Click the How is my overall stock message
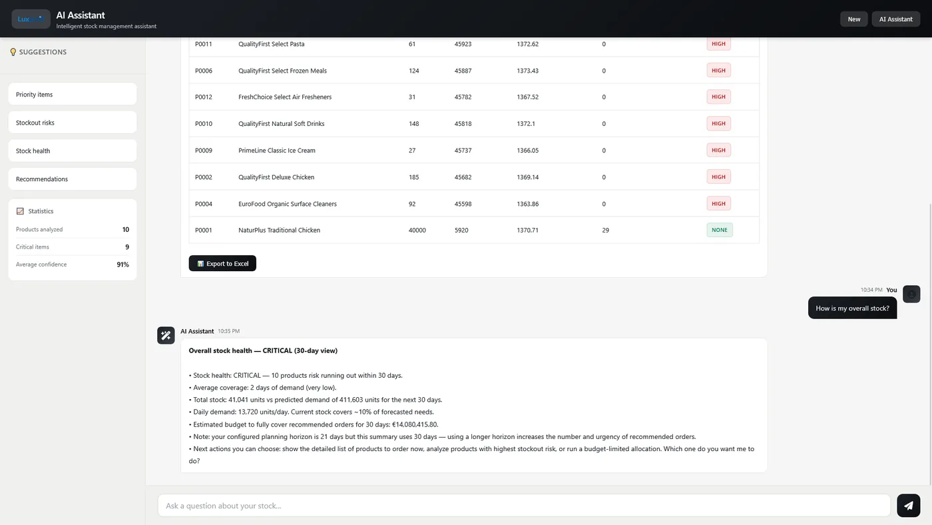The height and width of the screenshot is (525, 932). click(852, 308)
